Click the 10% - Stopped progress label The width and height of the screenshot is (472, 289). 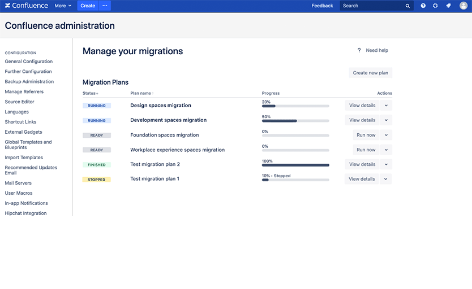click(x=276, y=176)
